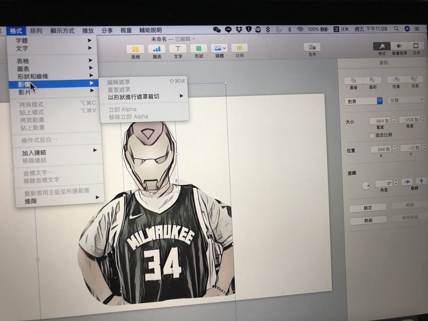
Task: Open the 動畫效果 animate inspector icon
Action: tap(399, 46)
